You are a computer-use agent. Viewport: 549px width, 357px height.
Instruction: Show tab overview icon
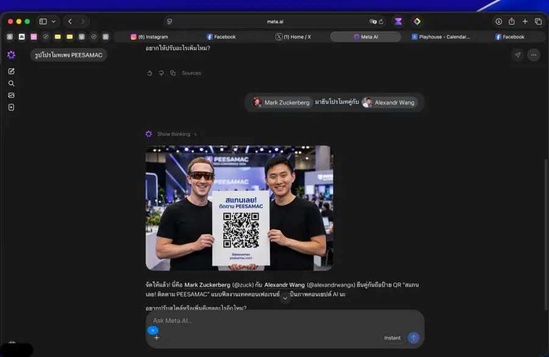[539, 21]
